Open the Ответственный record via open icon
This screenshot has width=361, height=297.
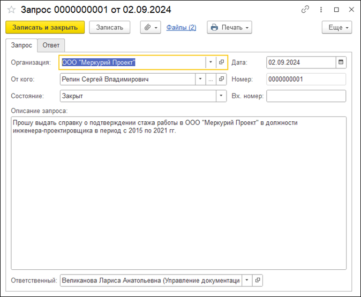(258, 280)
